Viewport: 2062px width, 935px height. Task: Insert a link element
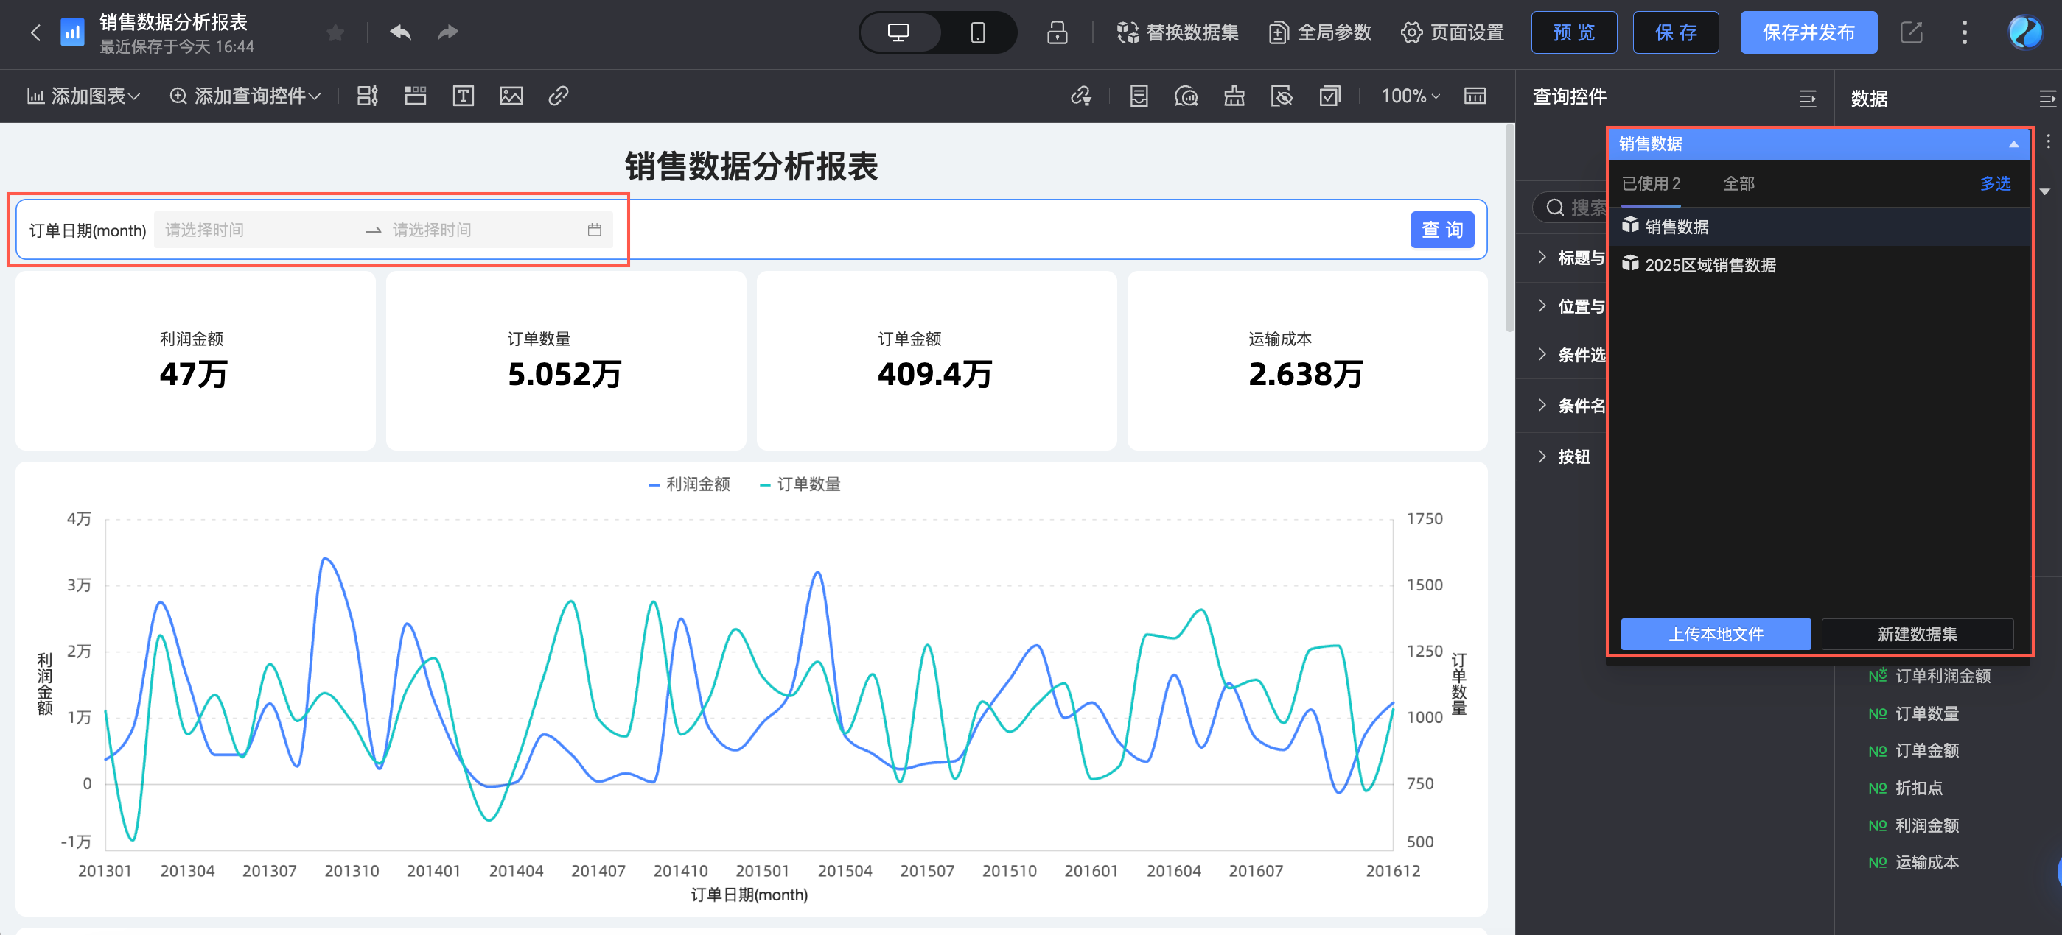pos(558,96)
